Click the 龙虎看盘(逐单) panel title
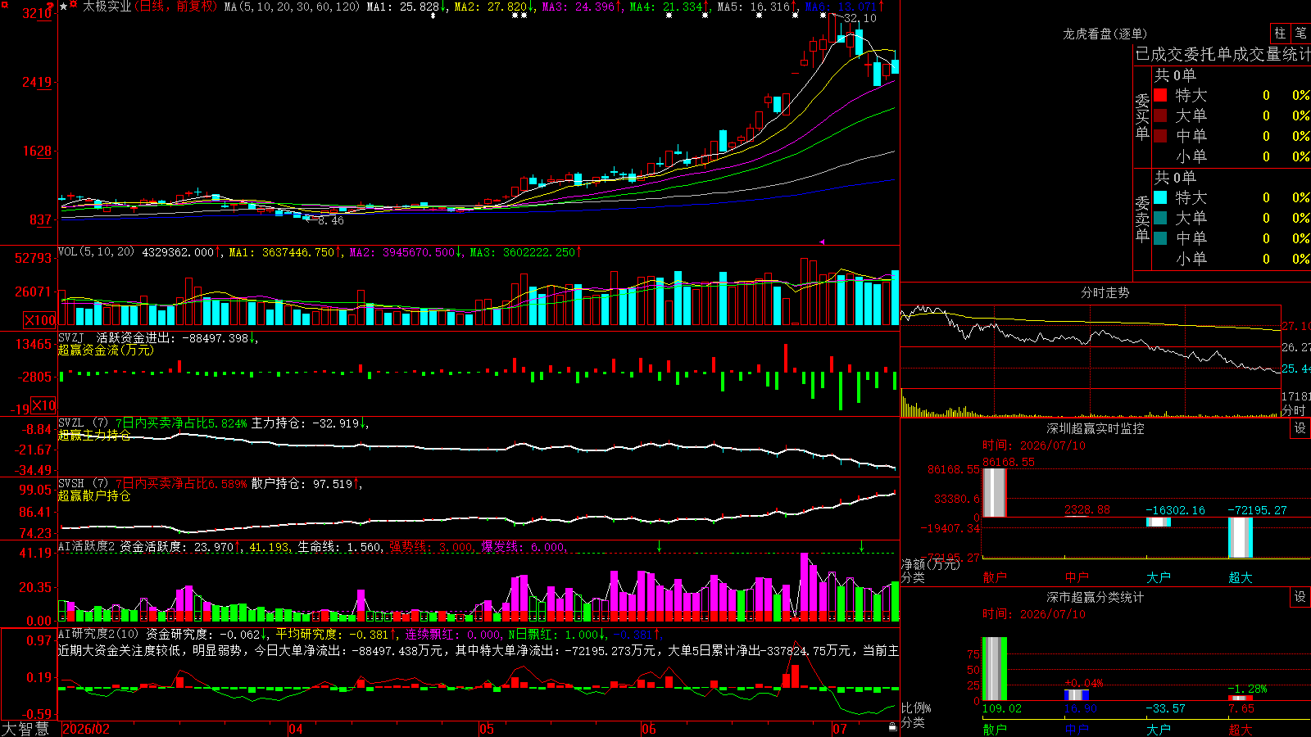The width and height of the screenshot is (1311, 737). point(1105,34)
